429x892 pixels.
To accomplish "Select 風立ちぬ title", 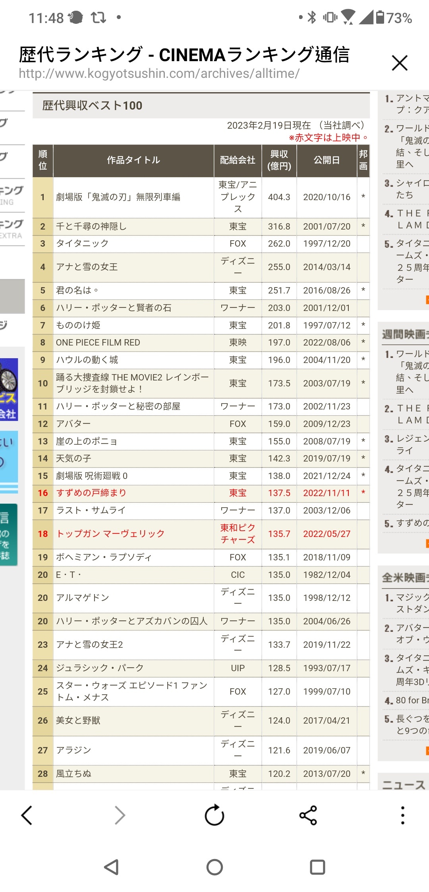I will pyautogui.click(x=73, y=774).
